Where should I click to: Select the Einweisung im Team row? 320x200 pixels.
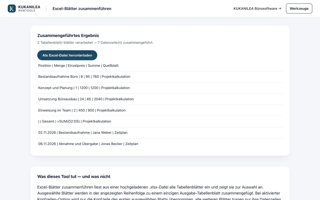click(160, 110)
